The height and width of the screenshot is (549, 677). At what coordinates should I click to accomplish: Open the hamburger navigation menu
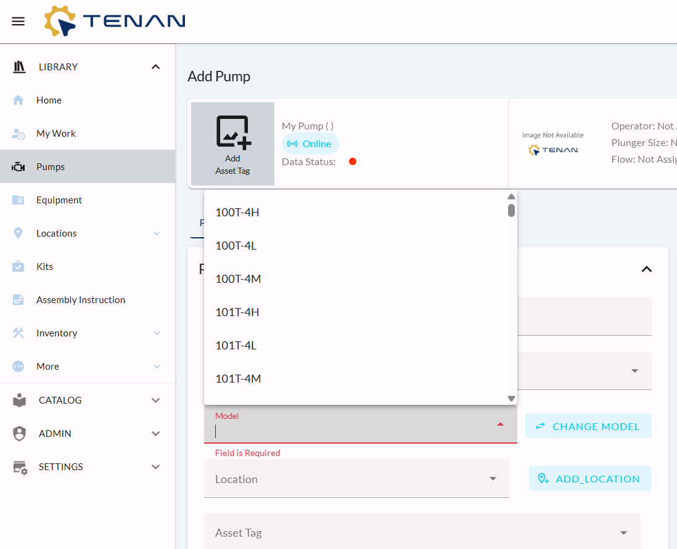click(x=18, y=22)
